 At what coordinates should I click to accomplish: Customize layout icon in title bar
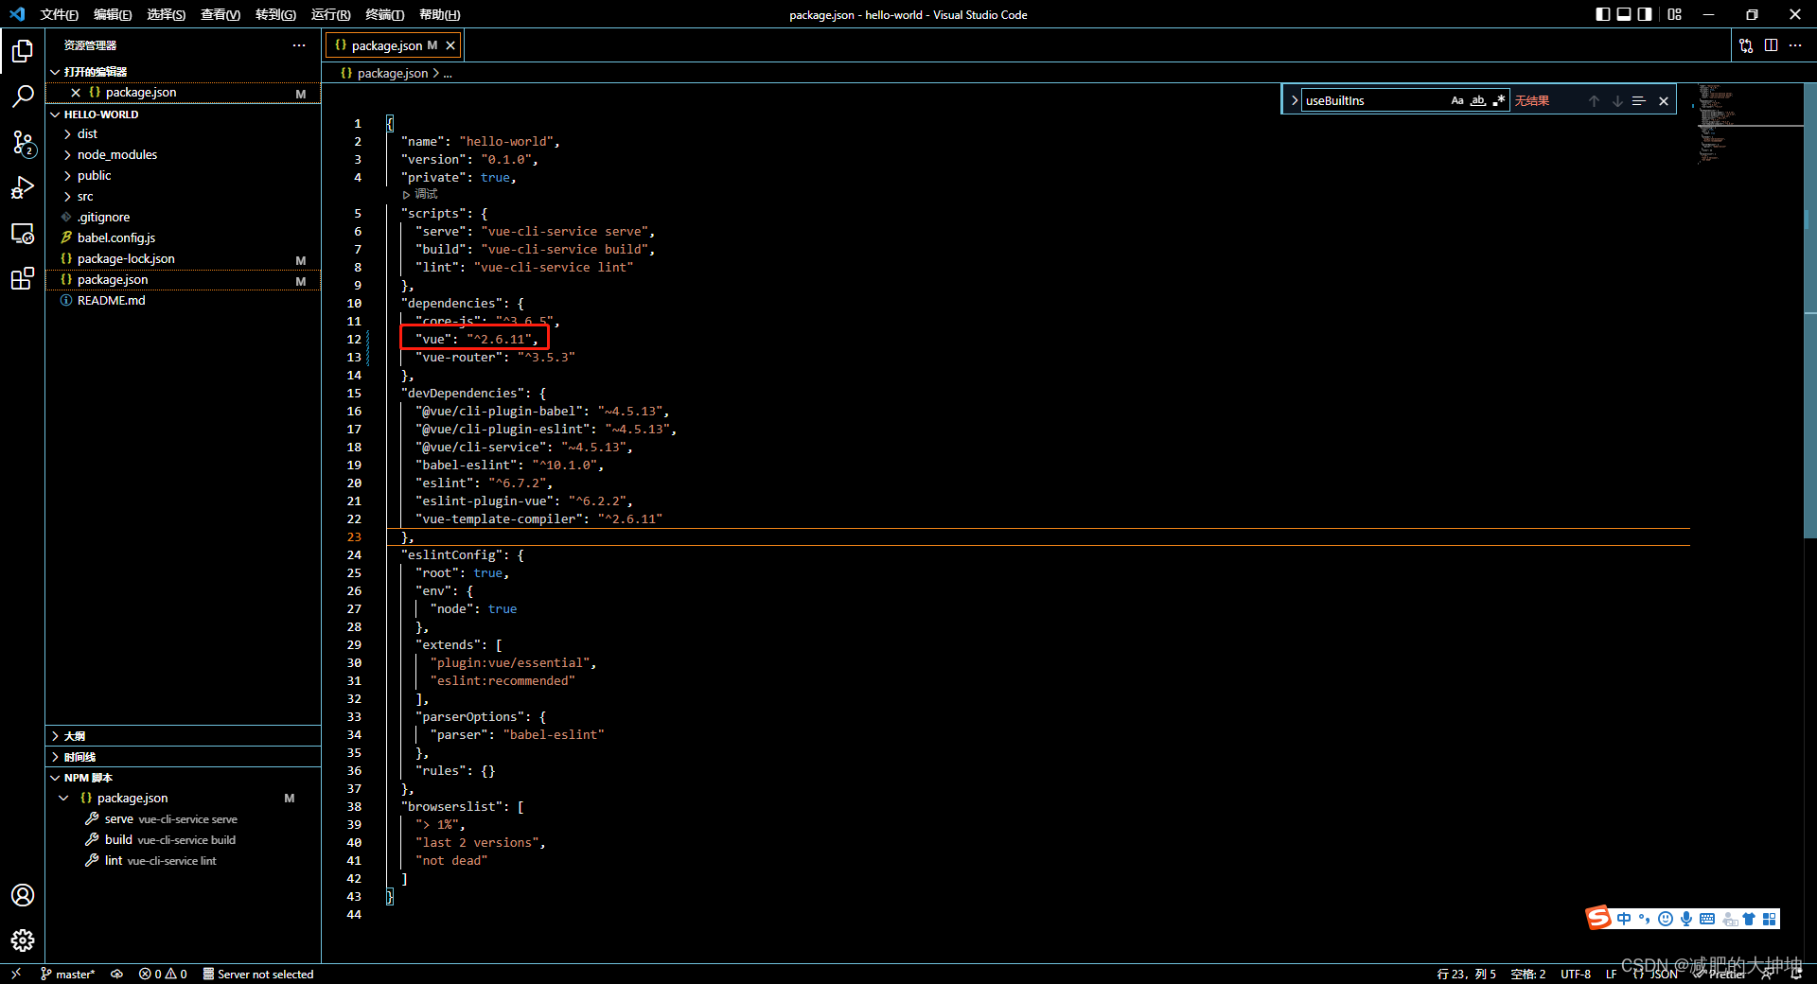pos(1675,14)
